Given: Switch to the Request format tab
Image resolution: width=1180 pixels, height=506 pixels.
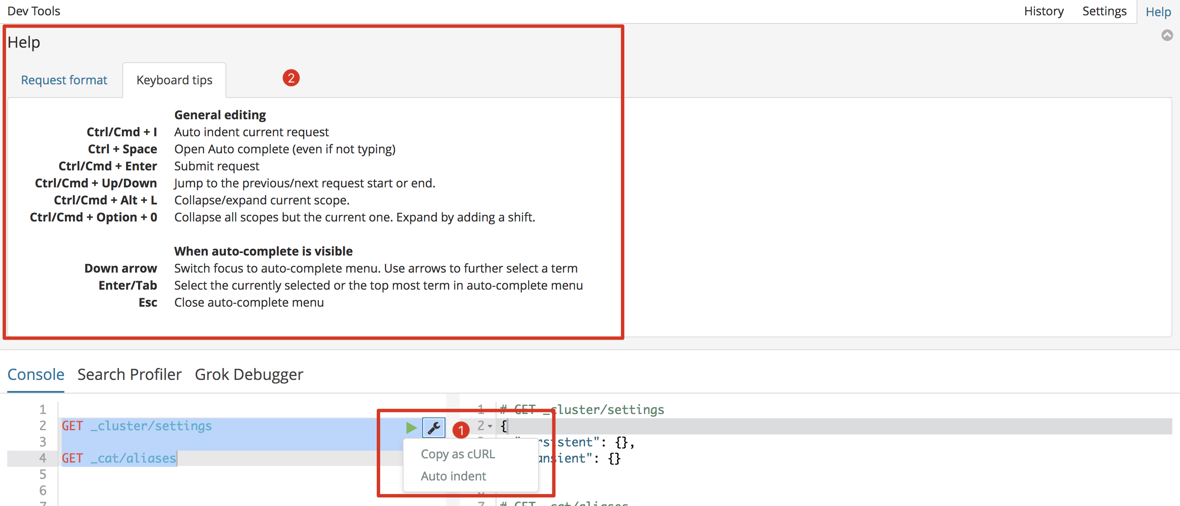Looking at the screenshot, I should pyautogui.click(x=64, y=80).
